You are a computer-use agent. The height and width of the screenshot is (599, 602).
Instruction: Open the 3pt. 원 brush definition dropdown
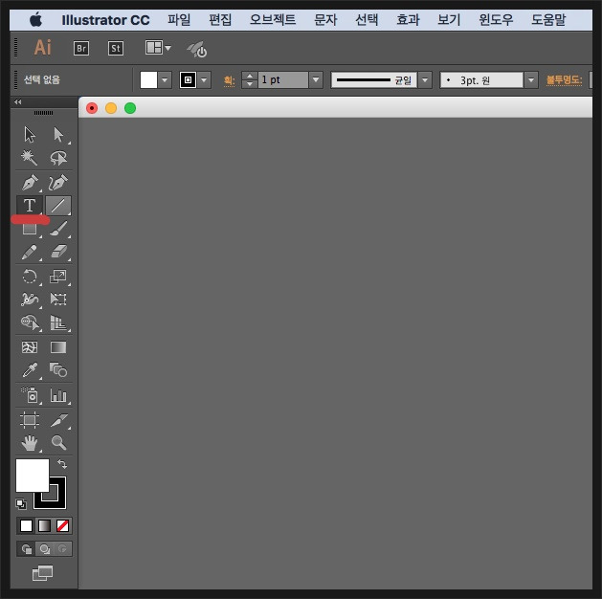pyautogui.click(x=531, y=80)
